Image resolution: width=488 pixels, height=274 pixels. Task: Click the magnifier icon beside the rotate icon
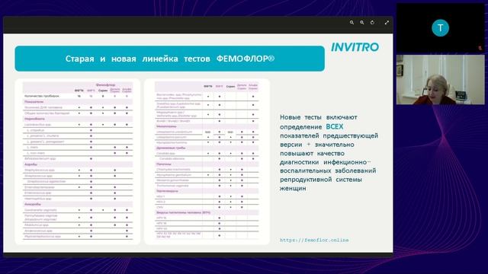(362, 22)
